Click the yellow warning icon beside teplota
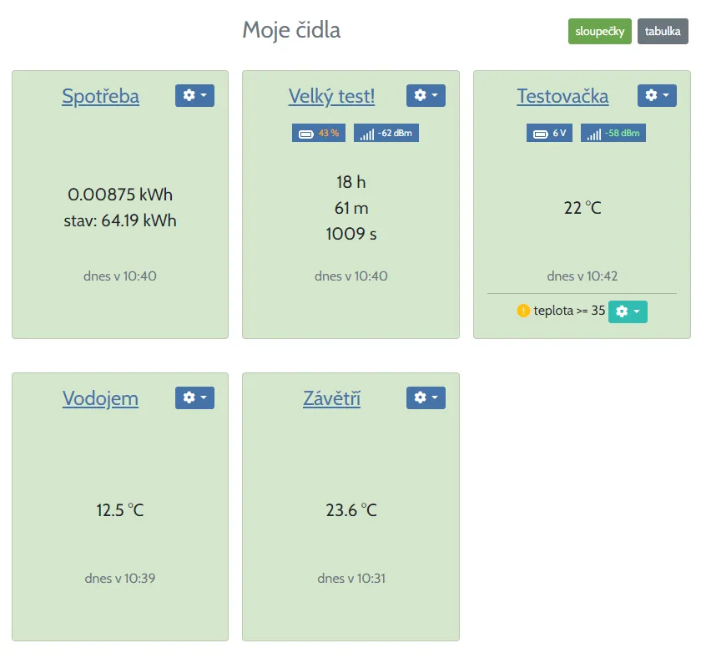Viewport: 701px width, 653px height. [x=523, y=311]
